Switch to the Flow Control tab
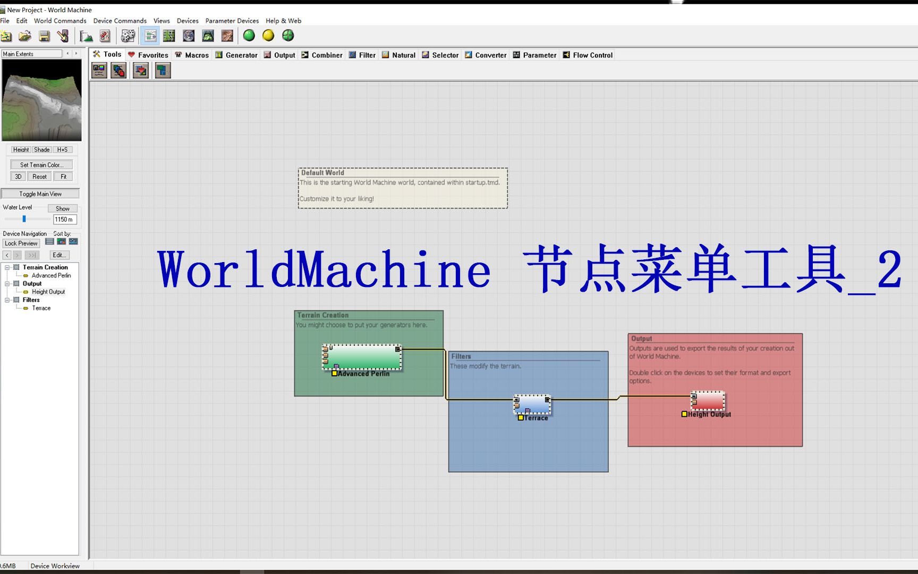 pyautogui.click(x=588, y=55)
